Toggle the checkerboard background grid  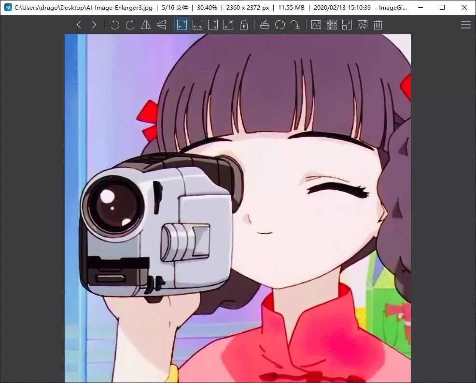pos(332,25)
